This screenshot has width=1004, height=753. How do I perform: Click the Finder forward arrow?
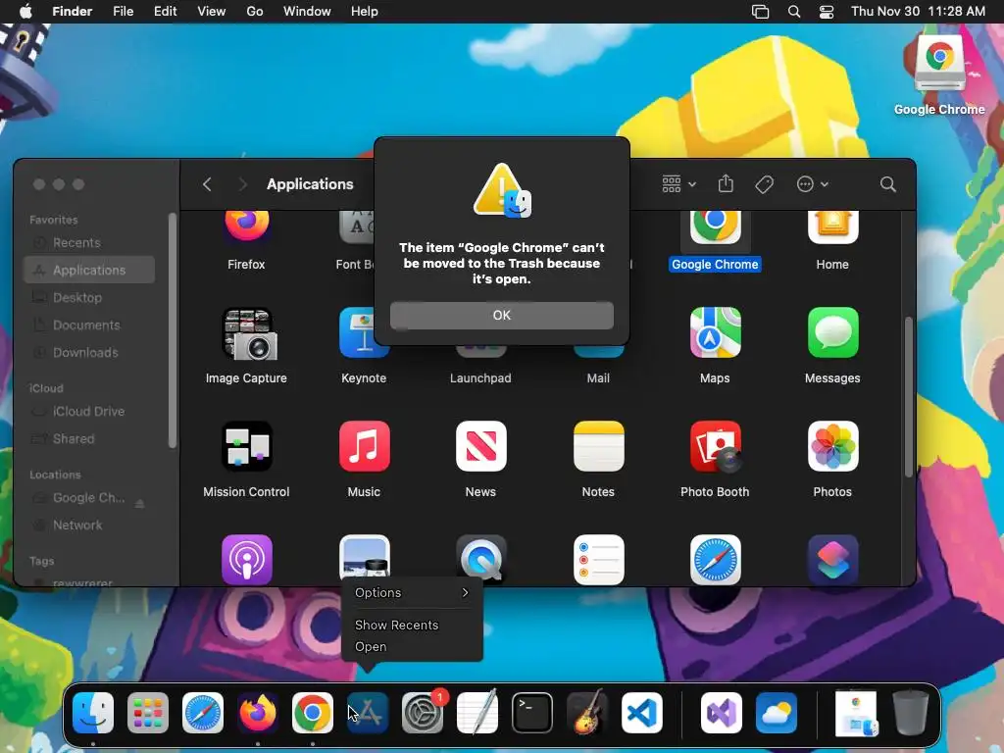click(x=242, y=184)
